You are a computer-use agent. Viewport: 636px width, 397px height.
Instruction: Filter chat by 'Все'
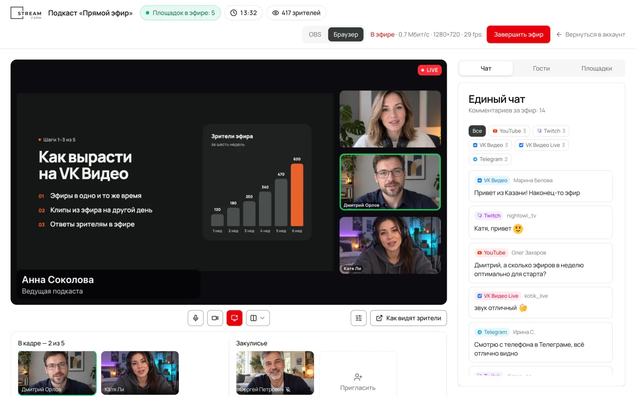coord(477,131)
